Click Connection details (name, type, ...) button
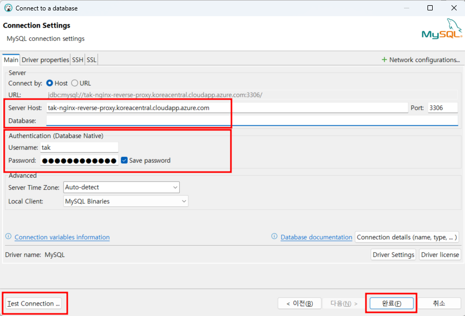The height and width of the screenshot is (316, 465). point(407,237)
